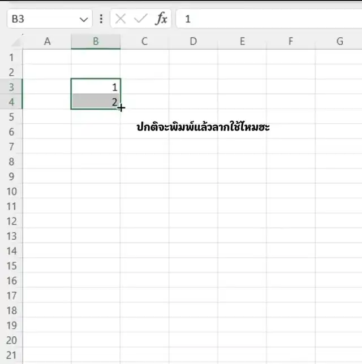Select column B header
The width and height of the screenshot is (362, 364).
click(96, 41)
